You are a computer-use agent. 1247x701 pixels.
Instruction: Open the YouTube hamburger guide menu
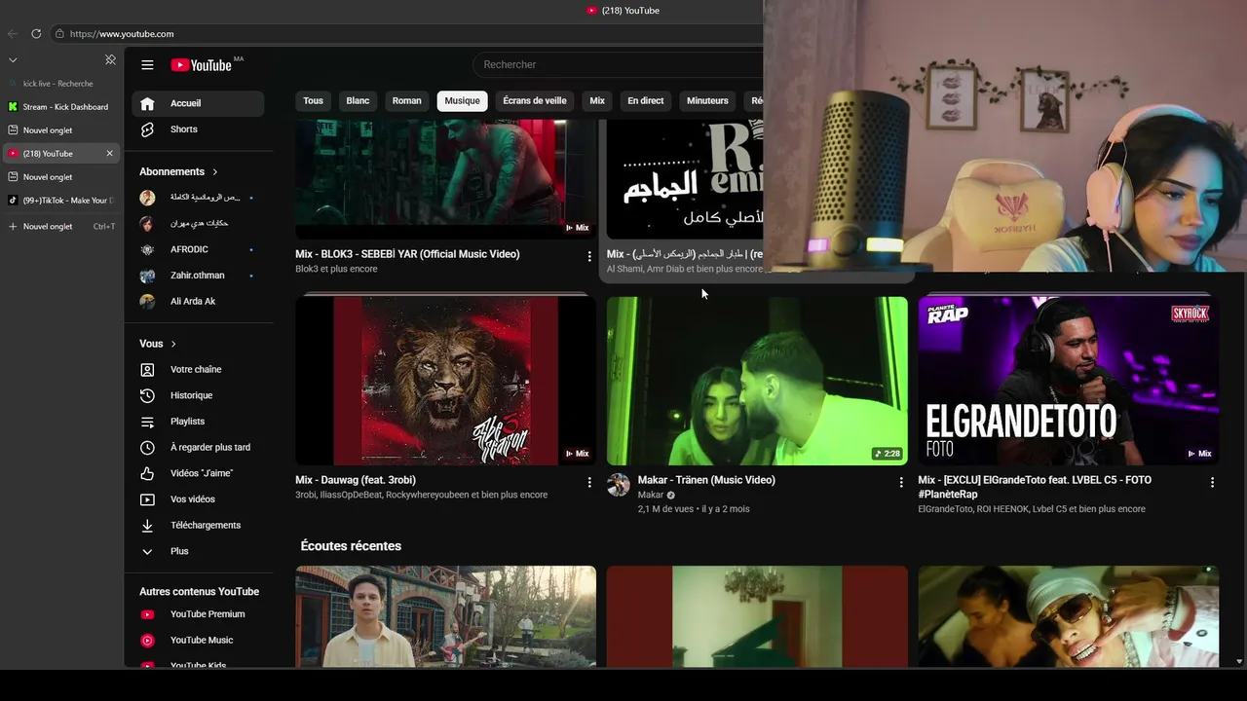(147, 65)
